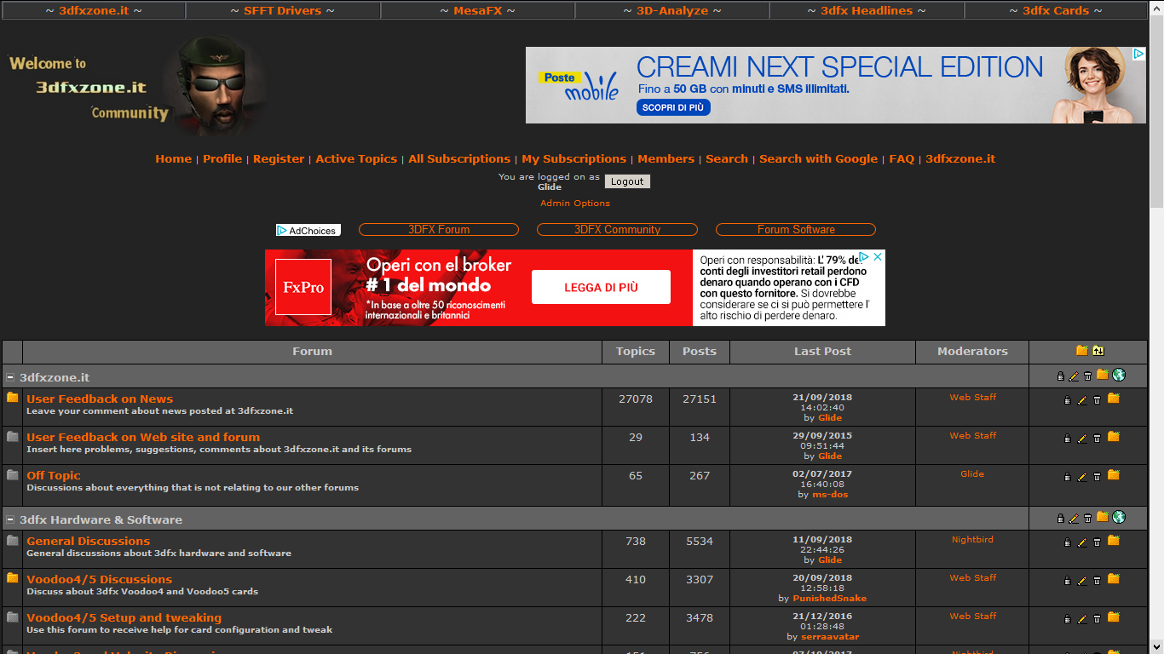Click the new category folder icon in table header

coord(1081,351)
